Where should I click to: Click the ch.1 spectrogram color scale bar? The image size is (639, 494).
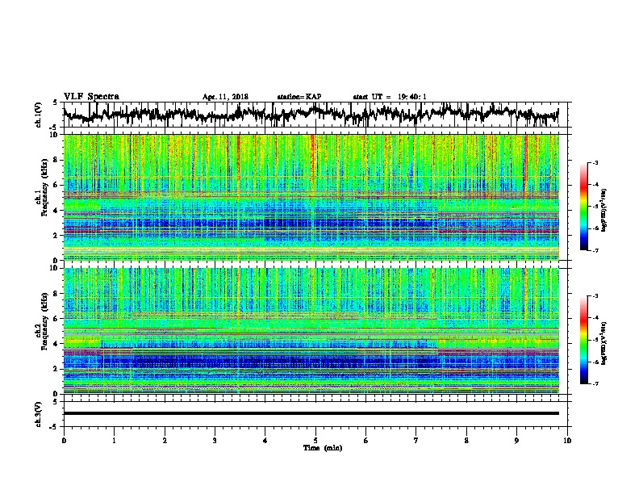point(583,207)
